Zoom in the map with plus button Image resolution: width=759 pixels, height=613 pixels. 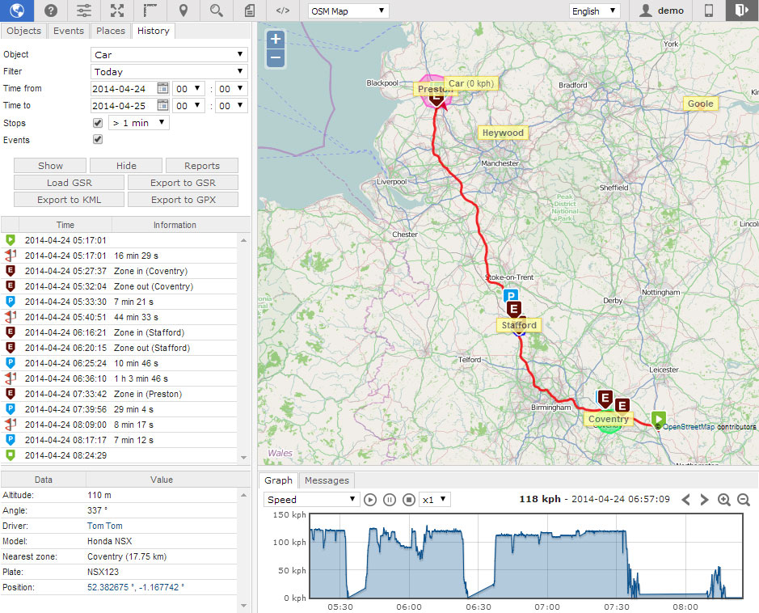pyautogui.click(x=276, y=39)
